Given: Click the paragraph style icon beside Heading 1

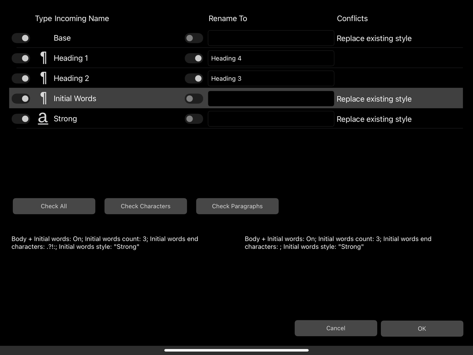Looking at the screenshot, I should click(43, 58).
